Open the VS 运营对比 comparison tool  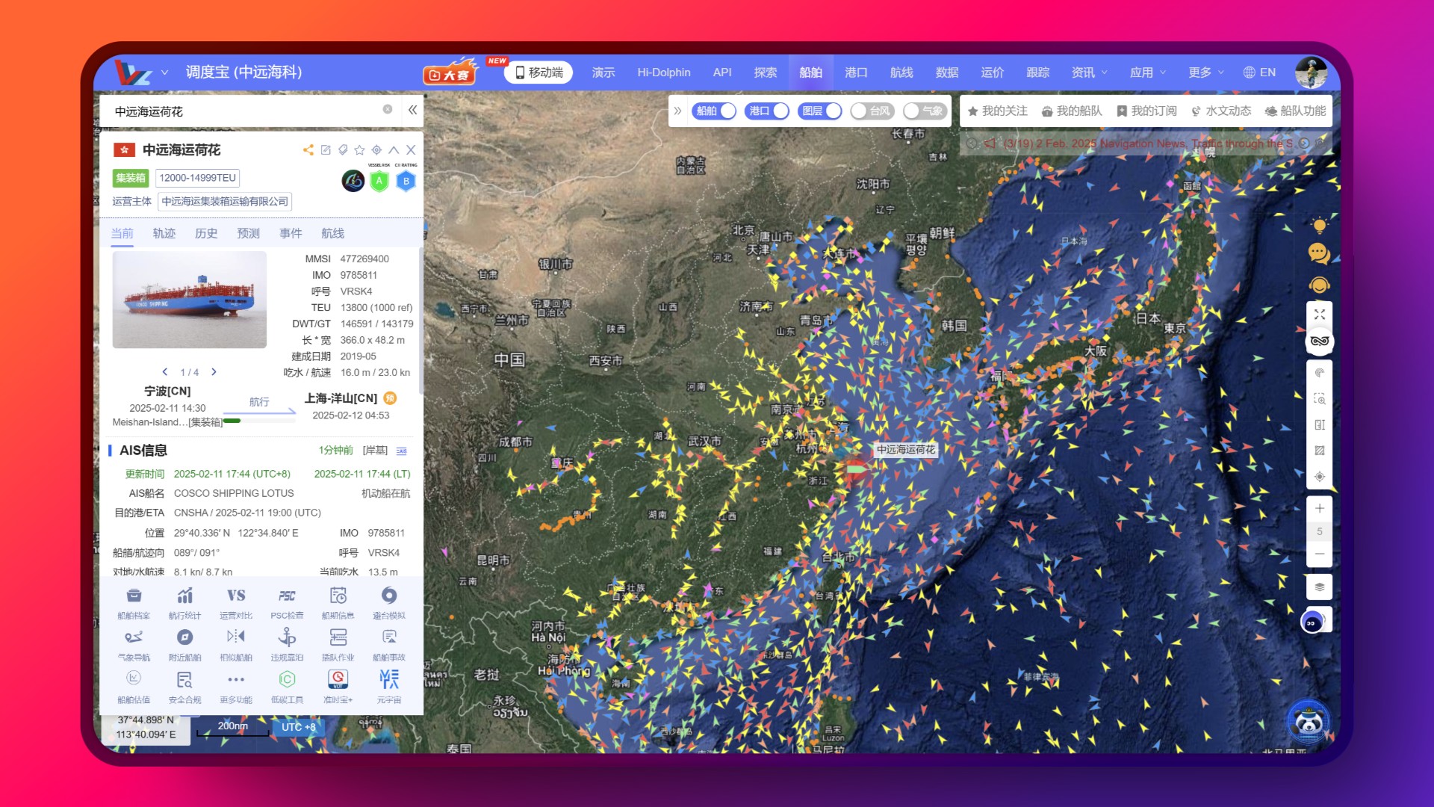(236, 603)
